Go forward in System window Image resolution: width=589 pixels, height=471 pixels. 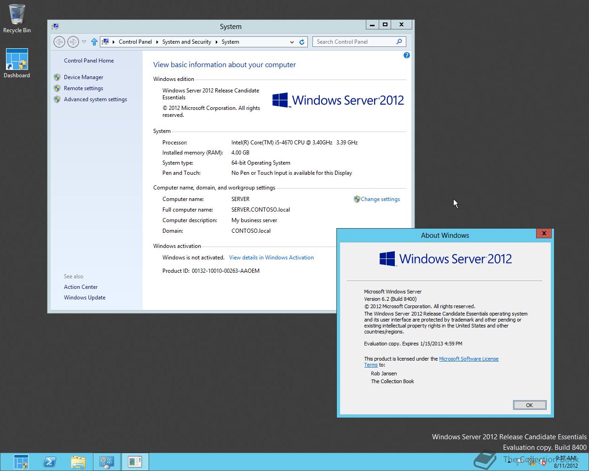click(x=73, y=42)
